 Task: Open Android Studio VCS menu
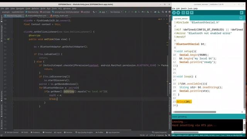pos(60,8)
